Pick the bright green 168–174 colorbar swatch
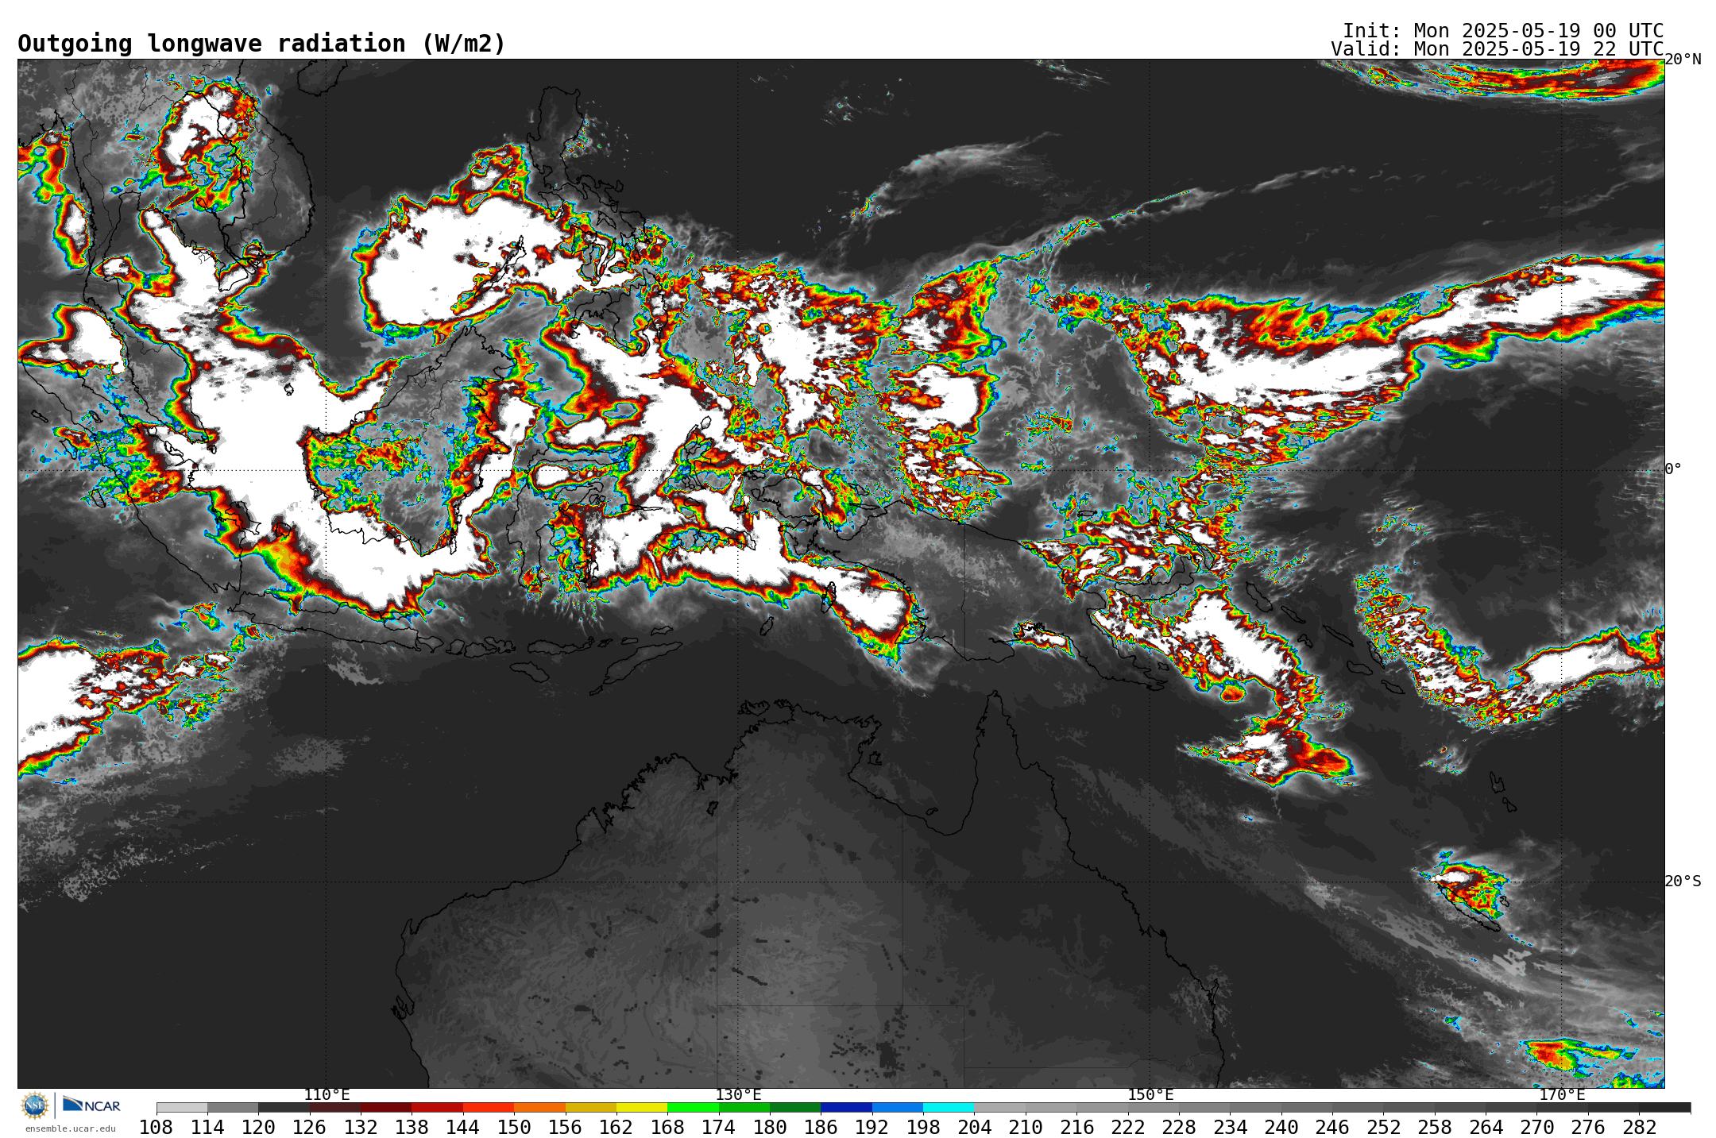The height and width of the screenshot is (1138, 1716). (693, 1107)
